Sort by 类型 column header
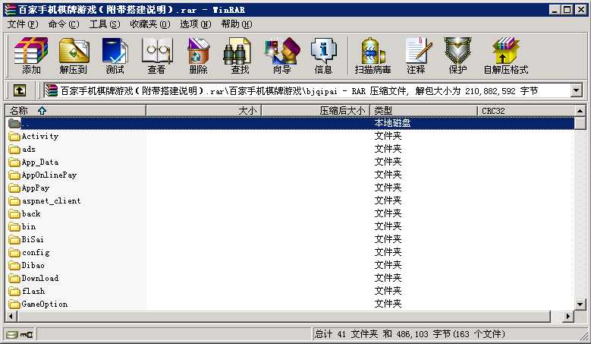 [x=423, y=111]
